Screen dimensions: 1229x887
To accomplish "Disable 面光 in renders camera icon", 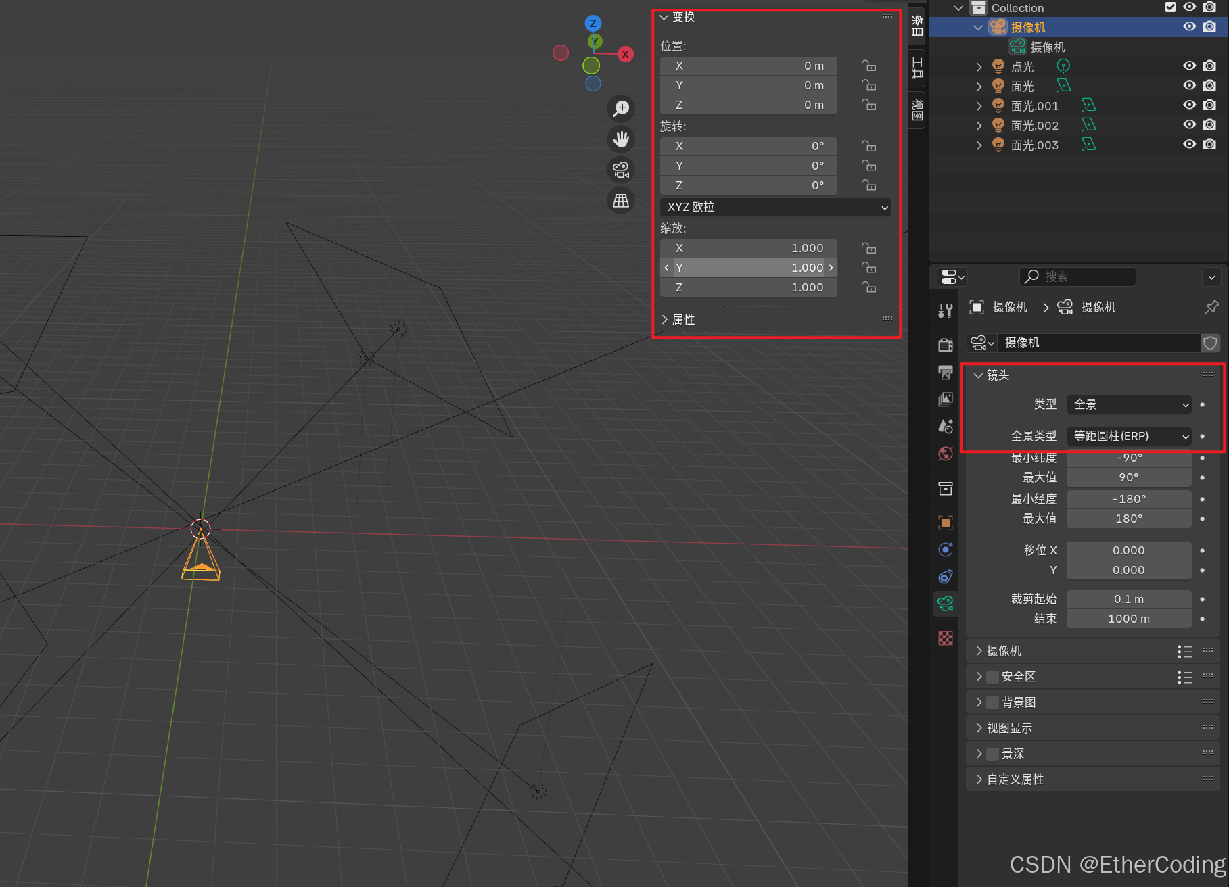I will tap(1209, 86).
